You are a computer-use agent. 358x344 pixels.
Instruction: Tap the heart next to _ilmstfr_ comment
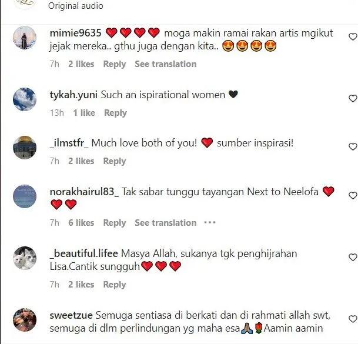[x=353, y=146]
